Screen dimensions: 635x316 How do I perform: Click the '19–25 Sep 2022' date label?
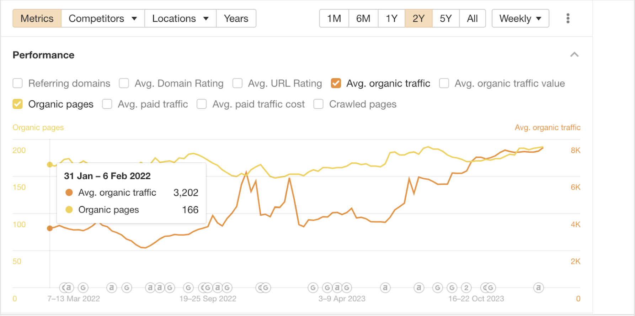point(208,299)
